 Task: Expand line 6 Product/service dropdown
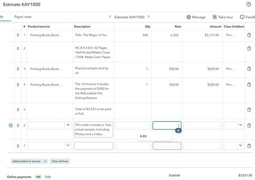(68, 125)
